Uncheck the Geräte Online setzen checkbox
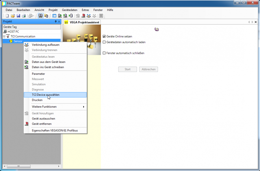Viewport: 260px width, 171px height. [104, 37]
